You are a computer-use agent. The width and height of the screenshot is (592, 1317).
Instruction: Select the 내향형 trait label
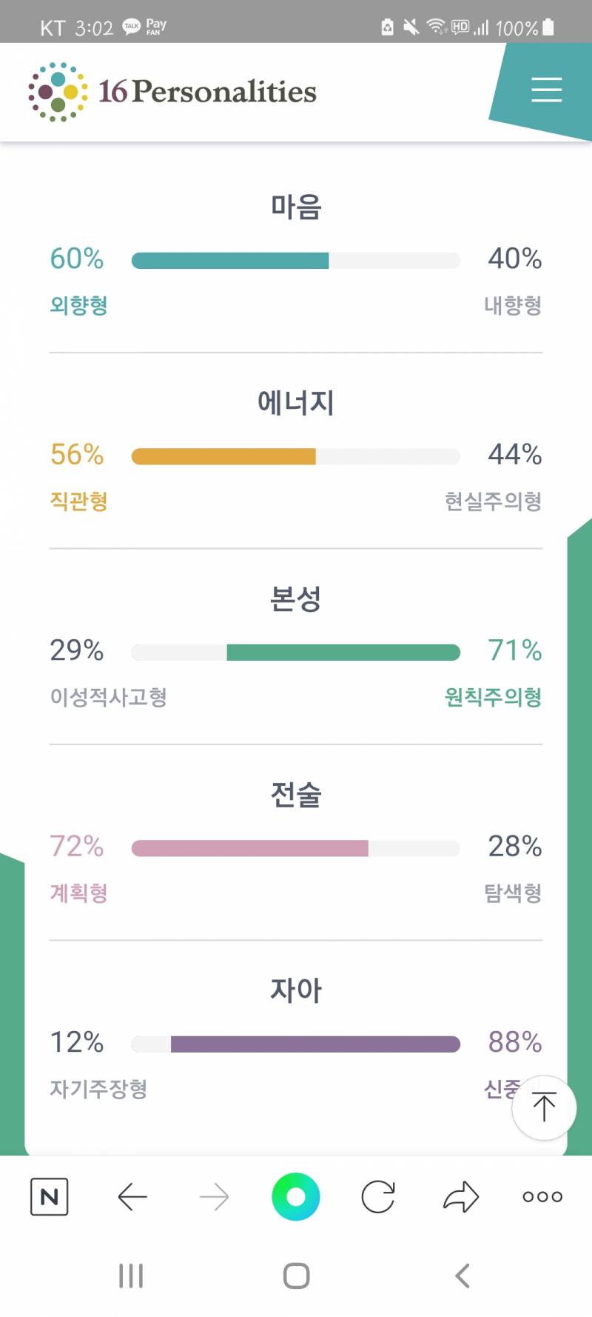click(512, 306)
